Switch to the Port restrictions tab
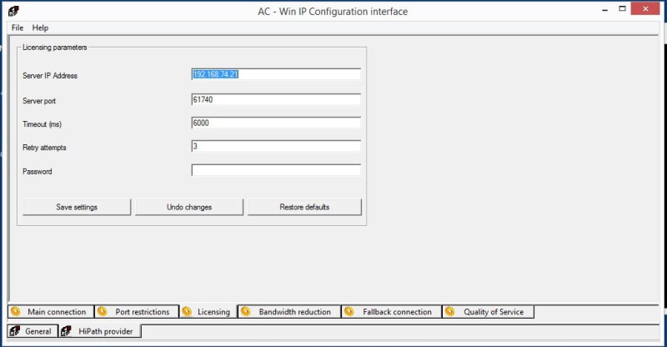The width and height of the screenshot is (667, 347). point(137,312)
